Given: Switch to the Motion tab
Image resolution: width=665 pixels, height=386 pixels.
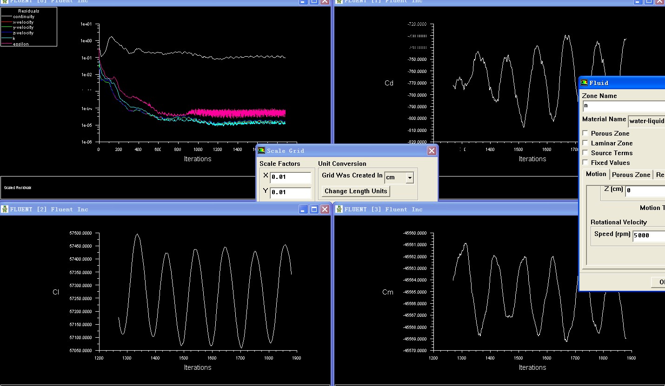Looking at the screenshot, I should pyautogui.click(x=596, y=174).
